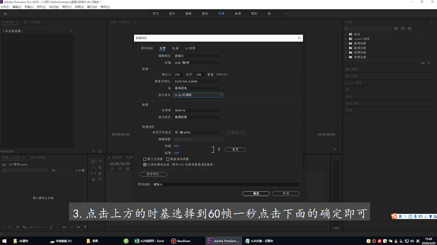This screenshot has height=245, width=437.
Task: Click the 重置 button
Action: tap(235, 149)
